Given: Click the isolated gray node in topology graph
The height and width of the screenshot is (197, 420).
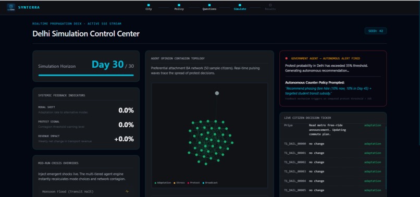Looking at the screenshot, I should pyautogui.click(x=217, y=93).
